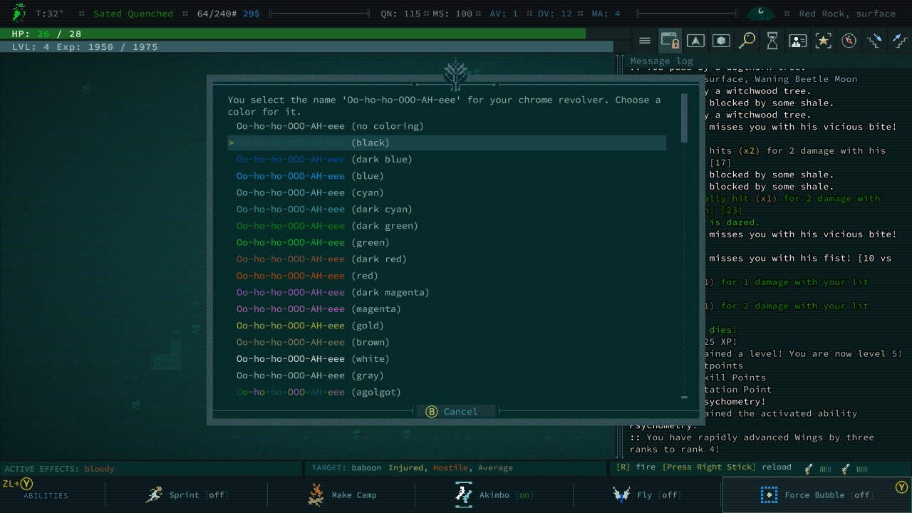
Task: Toggle Akimbo ability off
Action: (492, 494)
